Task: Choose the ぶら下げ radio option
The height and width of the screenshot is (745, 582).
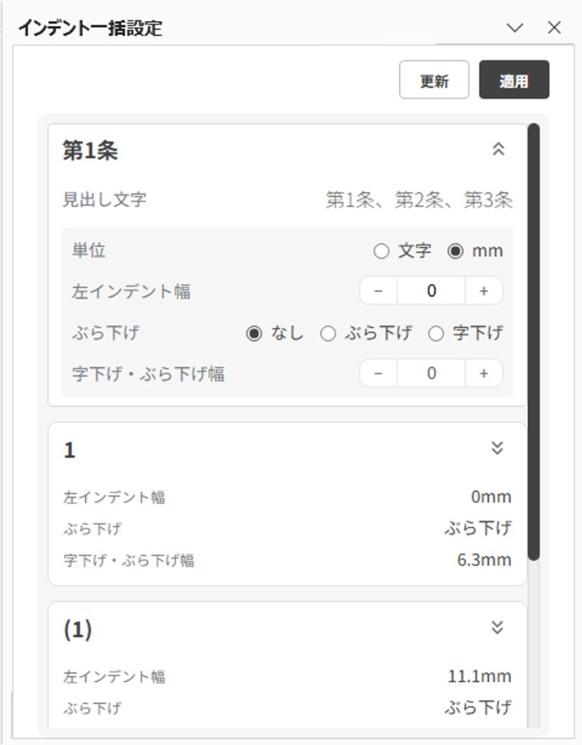Action: (328, 334)
